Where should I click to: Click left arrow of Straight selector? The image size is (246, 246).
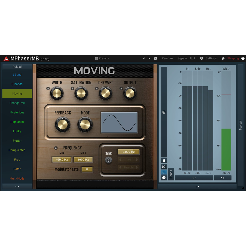click(x=120, y=167)
